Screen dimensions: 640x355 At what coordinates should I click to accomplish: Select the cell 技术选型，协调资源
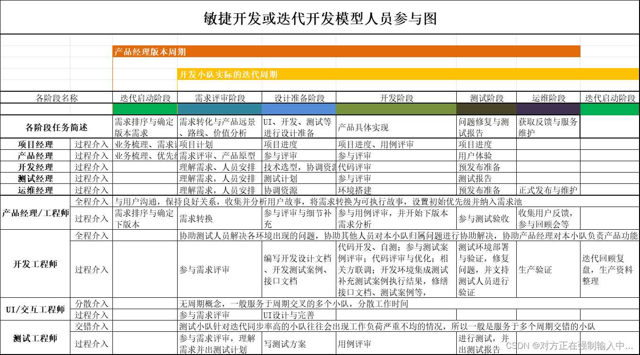299,167
